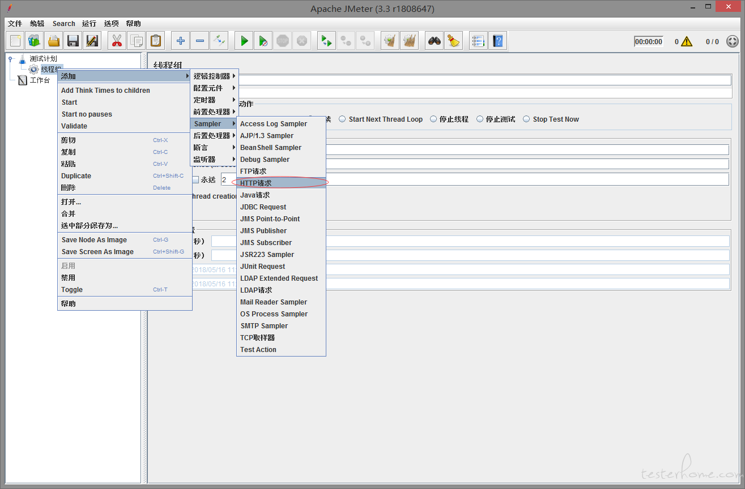Expand the 添加 submenu in context menu
Viewport: 745px width, 489px height.
pos(125,76)
